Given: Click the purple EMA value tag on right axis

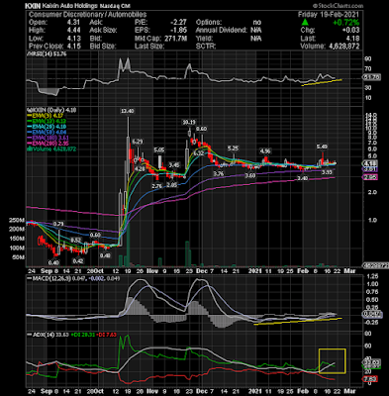Looking at the screenshot, I should click(370, 169).
